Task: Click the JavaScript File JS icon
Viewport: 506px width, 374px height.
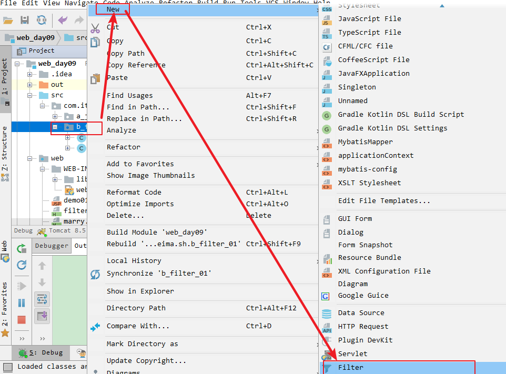Action: (x=327, y=20)
